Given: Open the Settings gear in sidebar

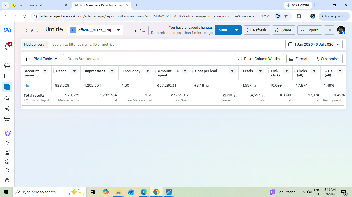Looking at the screenshot, I should click(x=7, y=162).
